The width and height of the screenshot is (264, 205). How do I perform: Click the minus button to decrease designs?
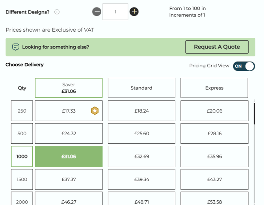[97, 12]
